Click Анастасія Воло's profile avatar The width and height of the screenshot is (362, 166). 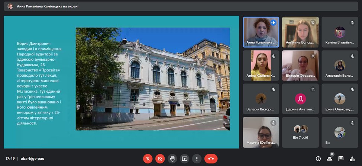point(339,65)
